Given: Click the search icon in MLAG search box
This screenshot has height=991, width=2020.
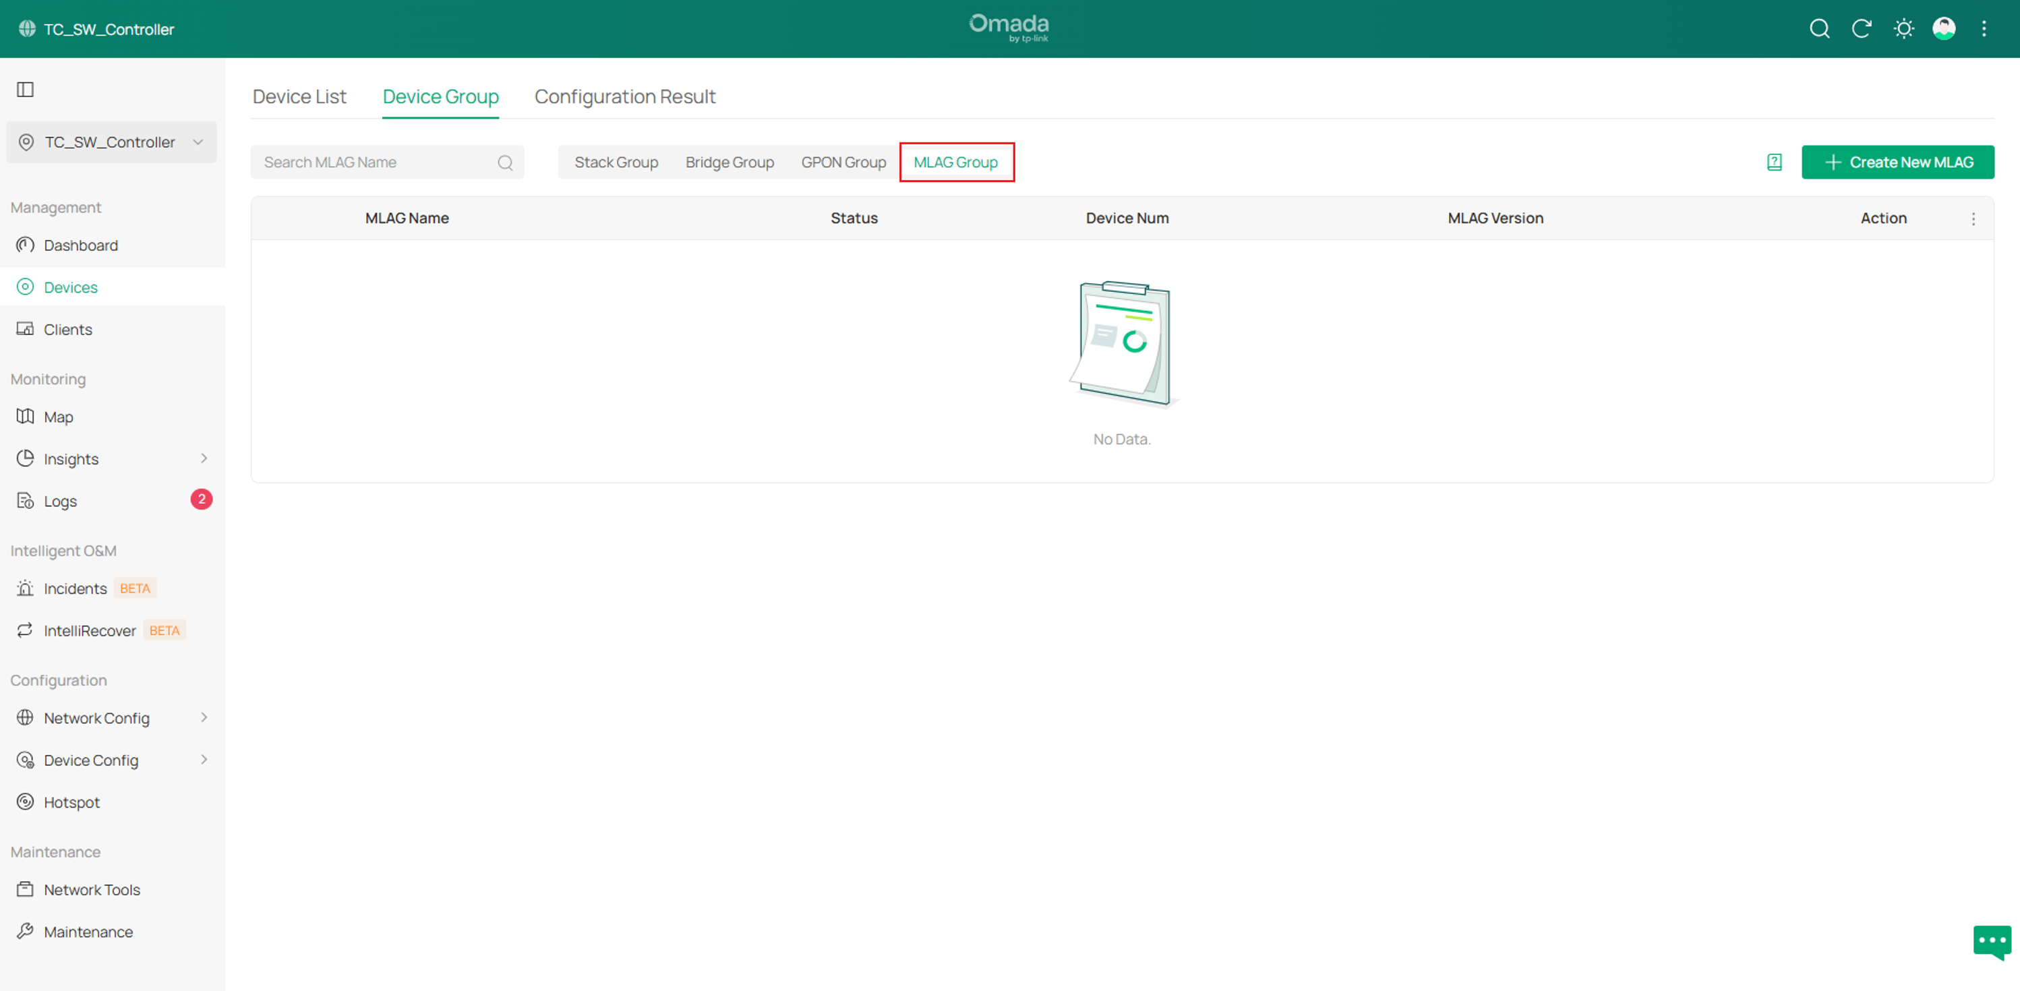Looking at the screenshot, I should [505, 162].
